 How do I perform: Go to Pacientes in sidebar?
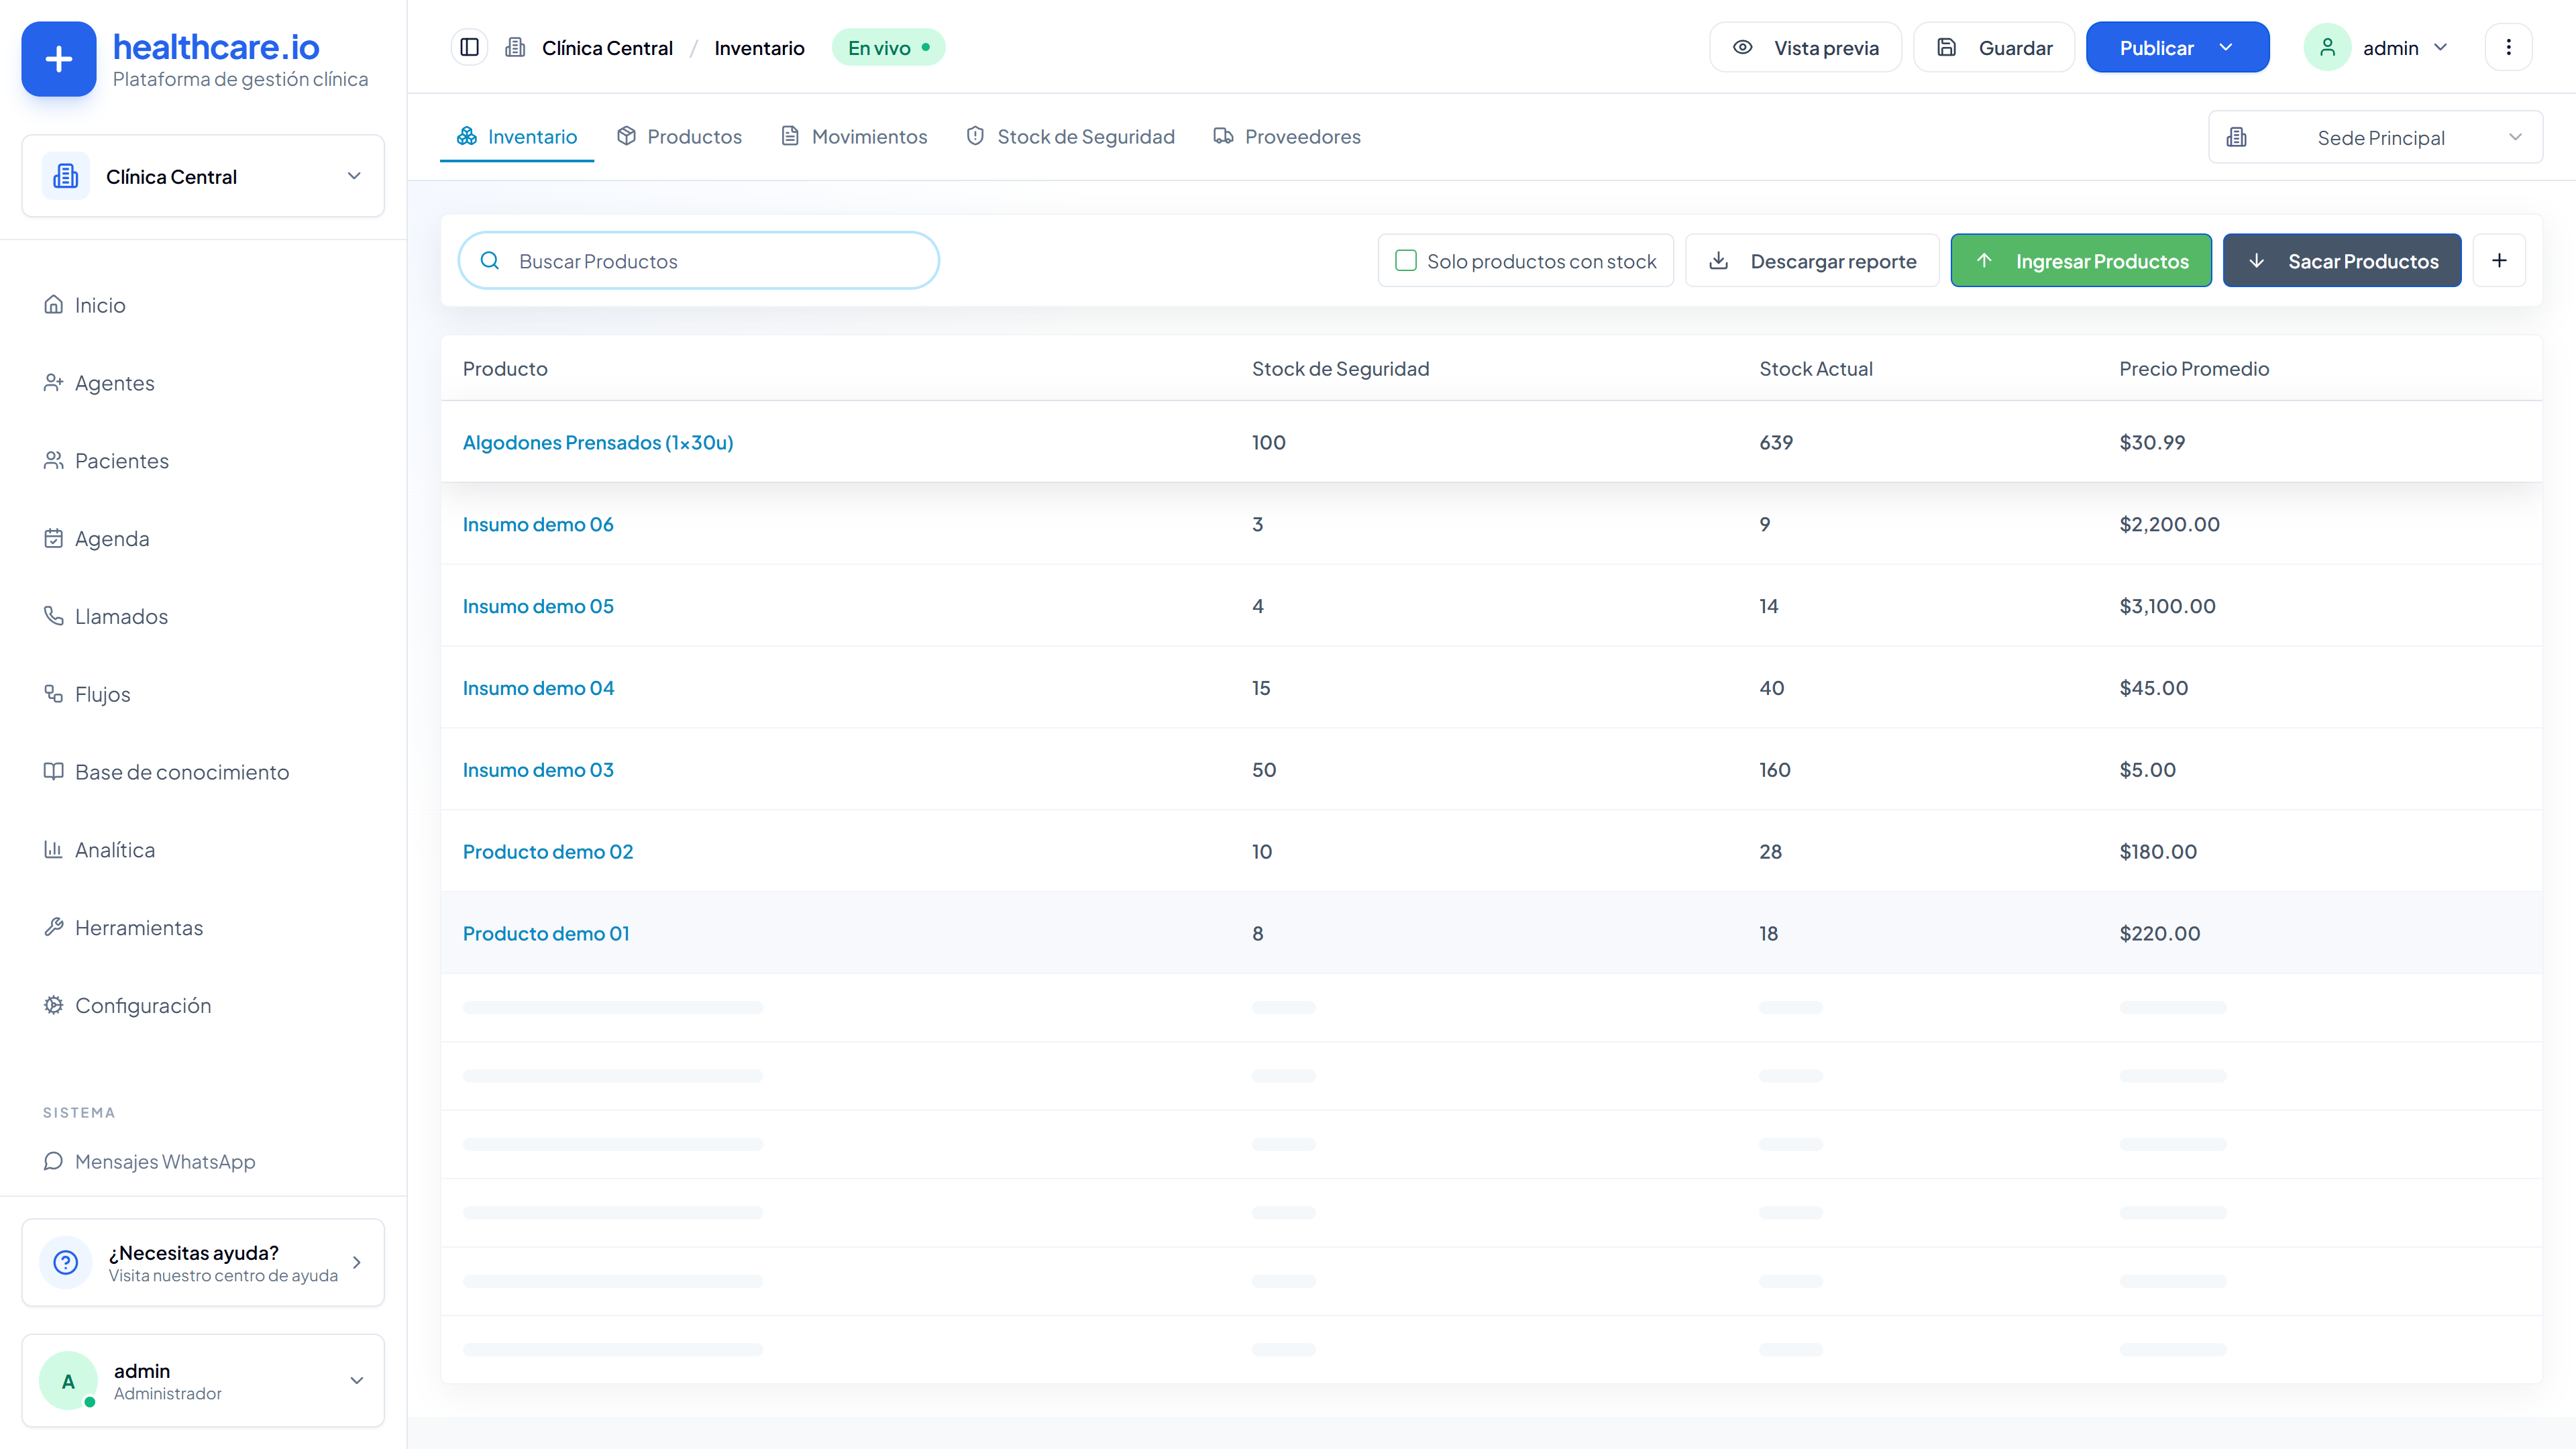(122, 460)
